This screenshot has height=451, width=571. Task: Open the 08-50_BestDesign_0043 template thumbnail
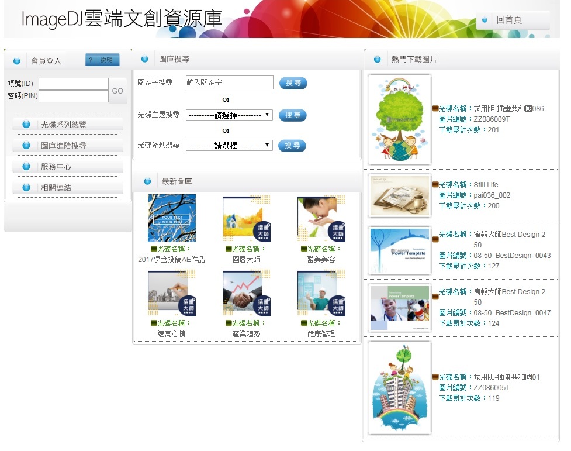point(400,250)
